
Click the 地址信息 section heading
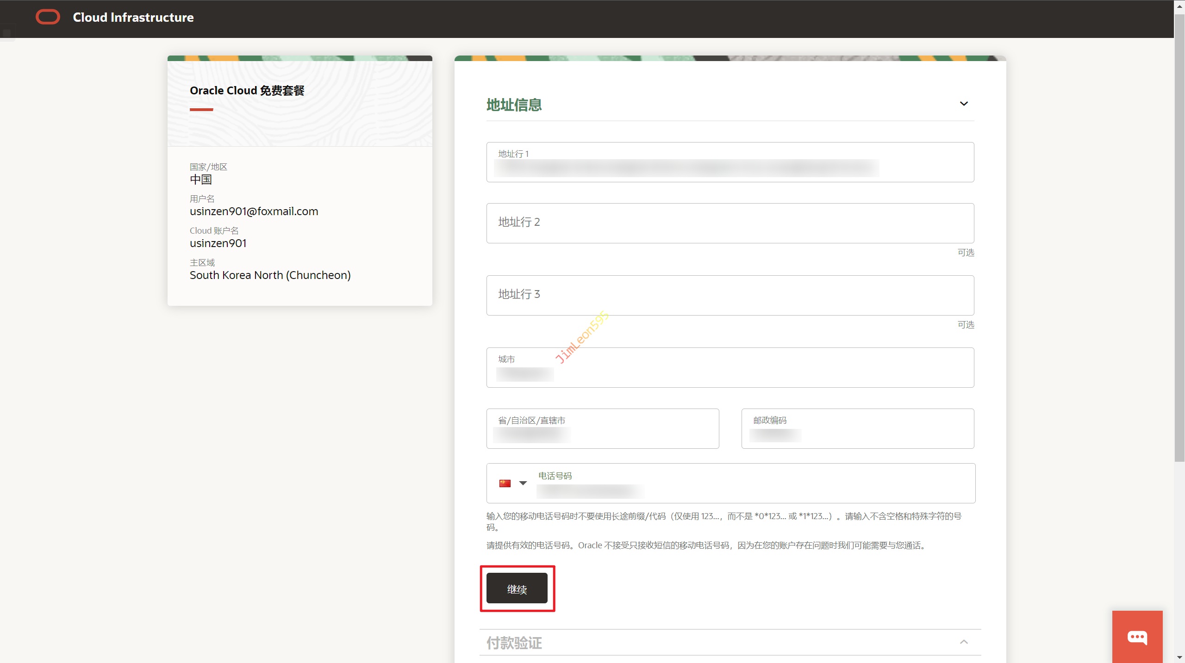pos(514,105)
